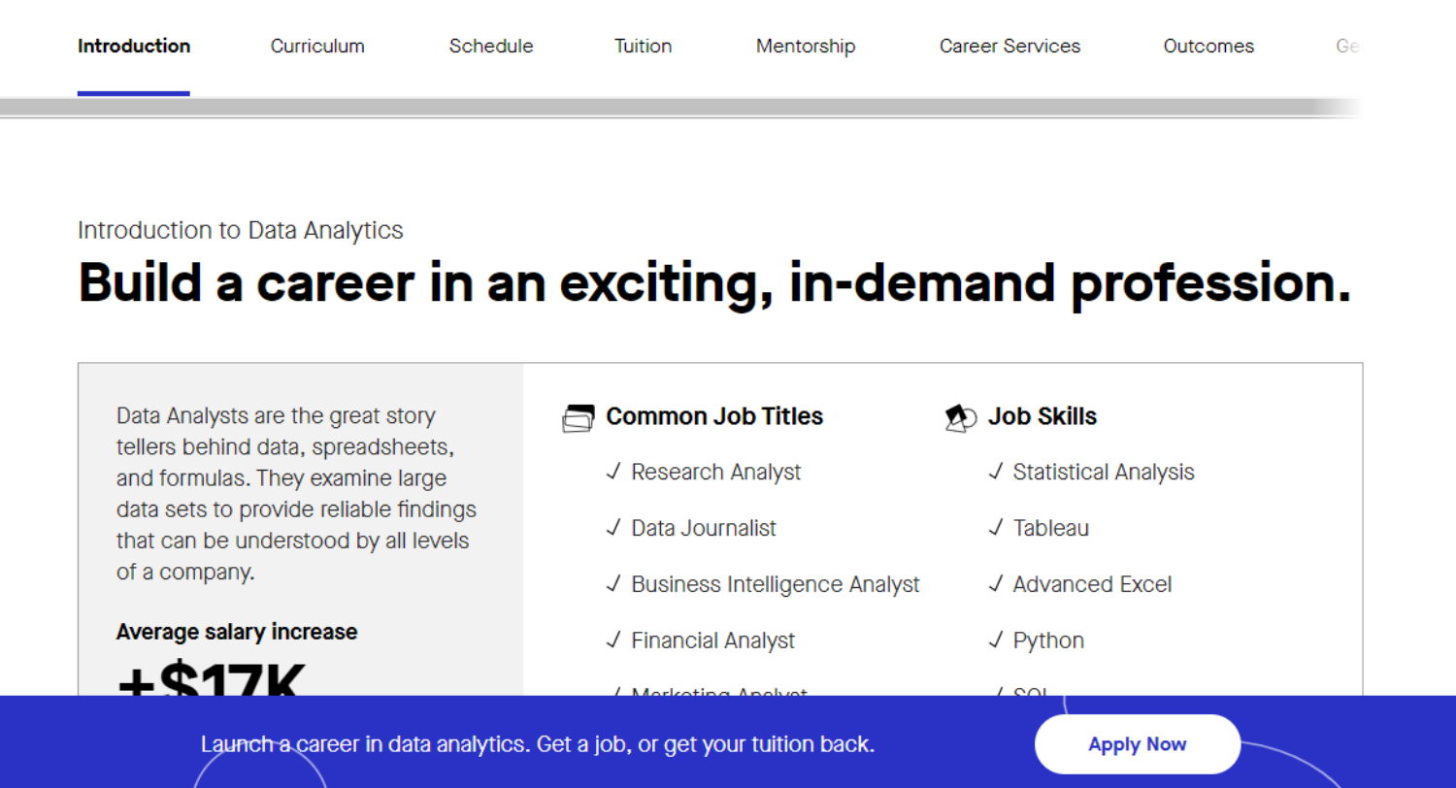Click the checkmark next to Statistical Analysis
This screenshot has height=788, width=1456.
click(x=997, y=472)
